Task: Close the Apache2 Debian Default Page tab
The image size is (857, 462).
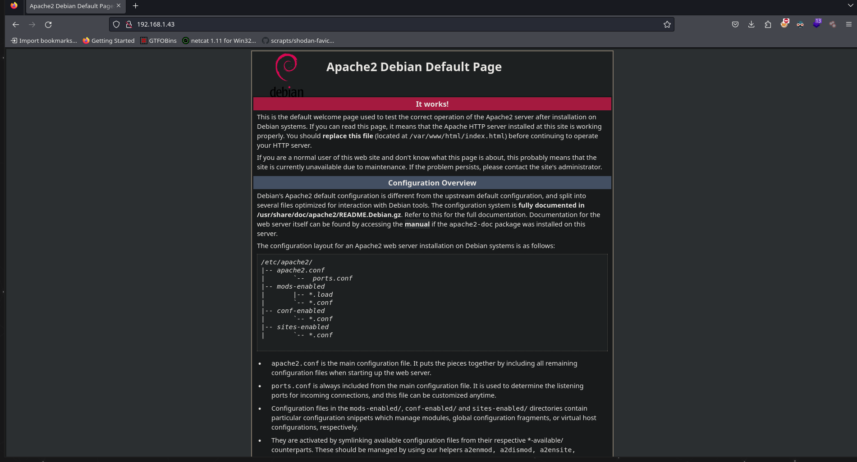Action: click(x=119, y=5)
